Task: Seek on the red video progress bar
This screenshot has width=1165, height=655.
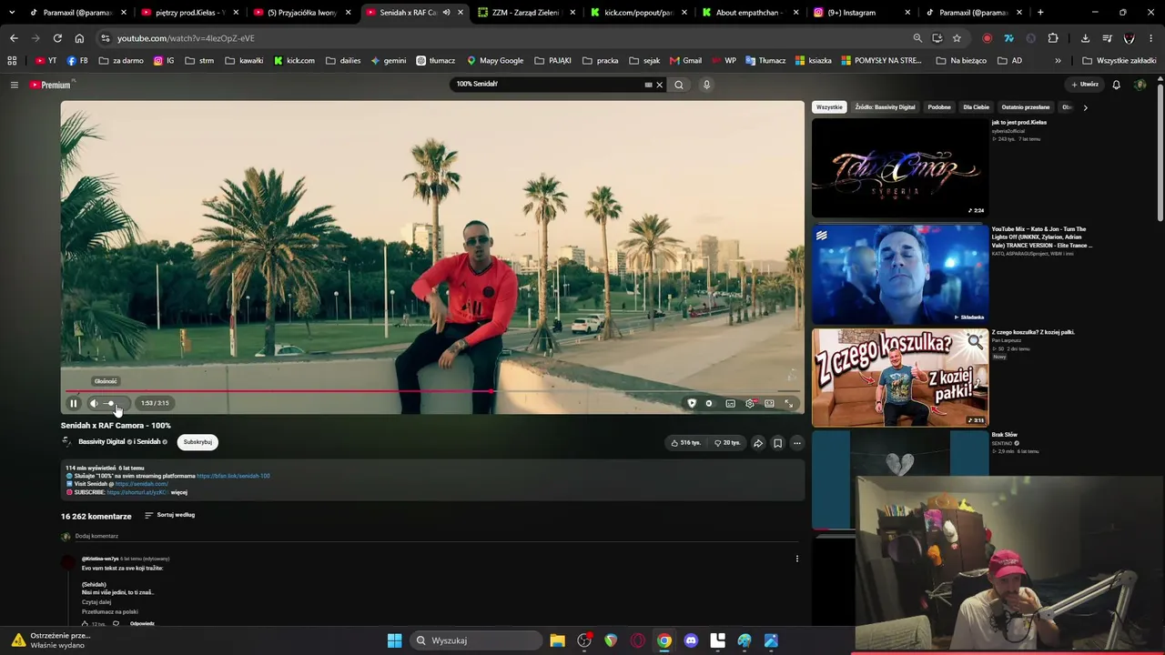Action: (x=432, y=391)
